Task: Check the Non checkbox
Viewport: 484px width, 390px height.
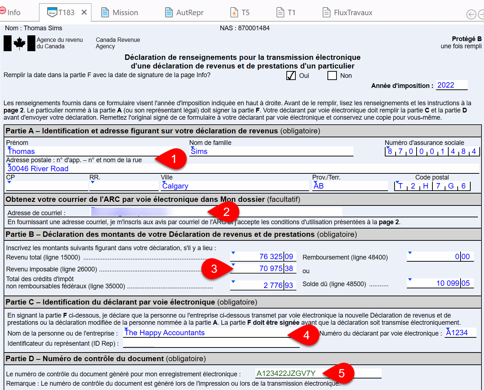Action: click(x=332, y=75)
